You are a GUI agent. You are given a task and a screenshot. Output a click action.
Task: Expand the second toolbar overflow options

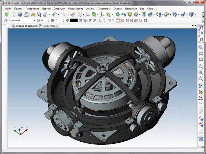click(x=203, y=21)
